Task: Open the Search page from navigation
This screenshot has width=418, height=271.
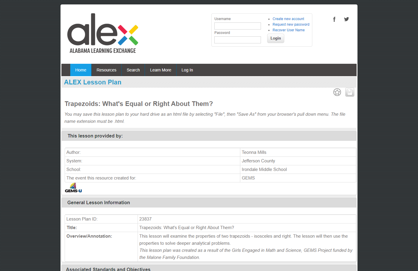Action: (133, 70)
